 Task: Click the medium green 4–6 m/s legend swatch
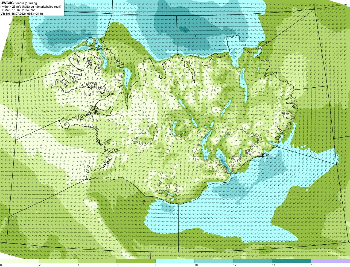point(97,261)
